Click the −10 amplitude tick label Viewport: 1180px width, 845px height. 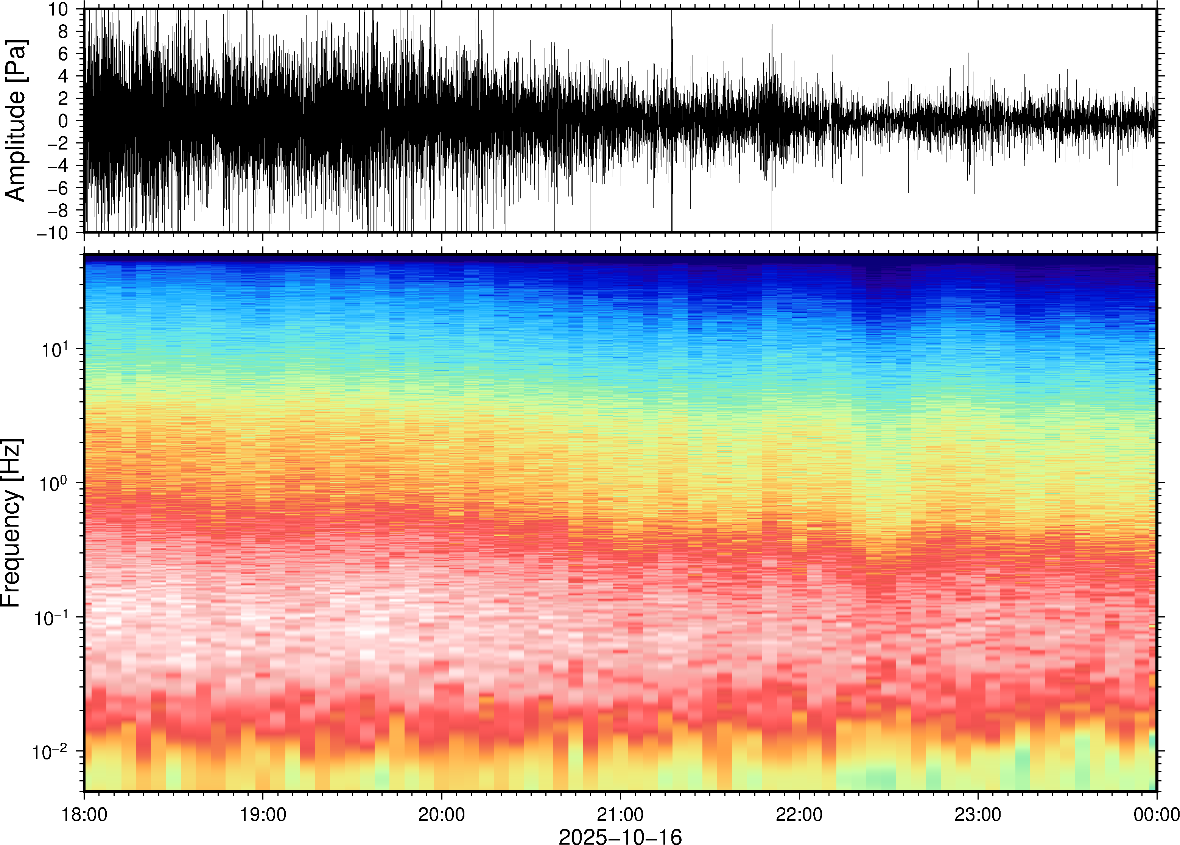tap(53, 232)
